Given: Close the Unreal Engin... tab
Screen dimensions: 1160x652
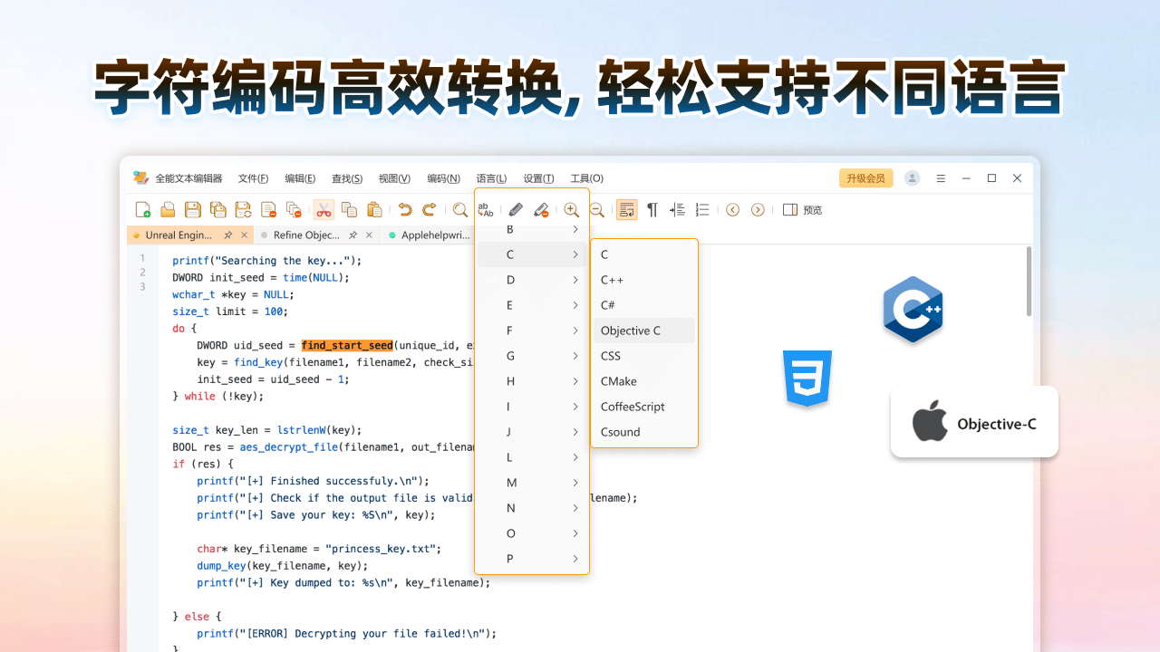Looking at the screenshot, I should pos(245,235).
